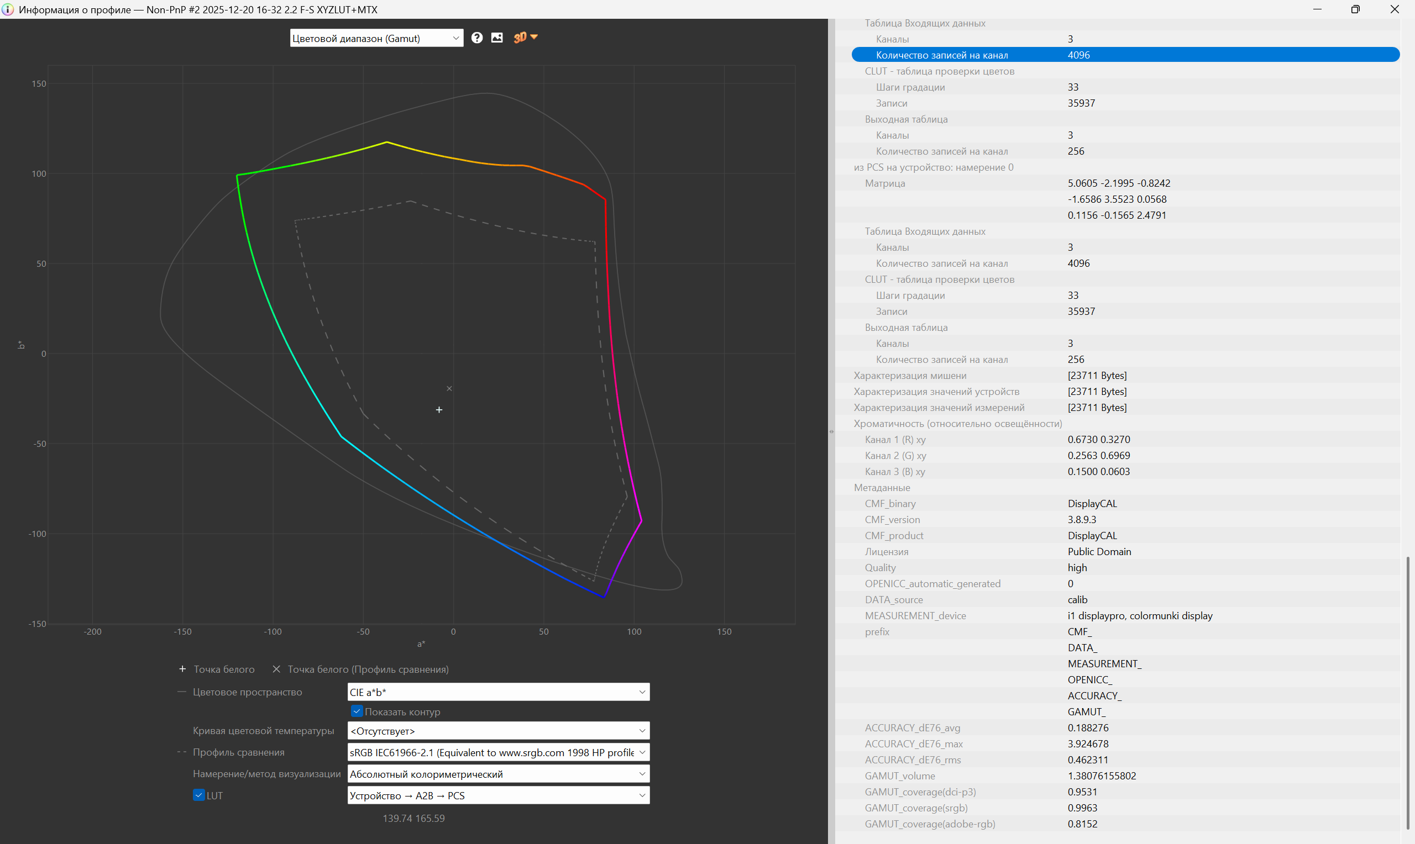Click the comparison white point × marker in the plot
This screenshot has width=1415, height=844.
[x=449, y=388]
